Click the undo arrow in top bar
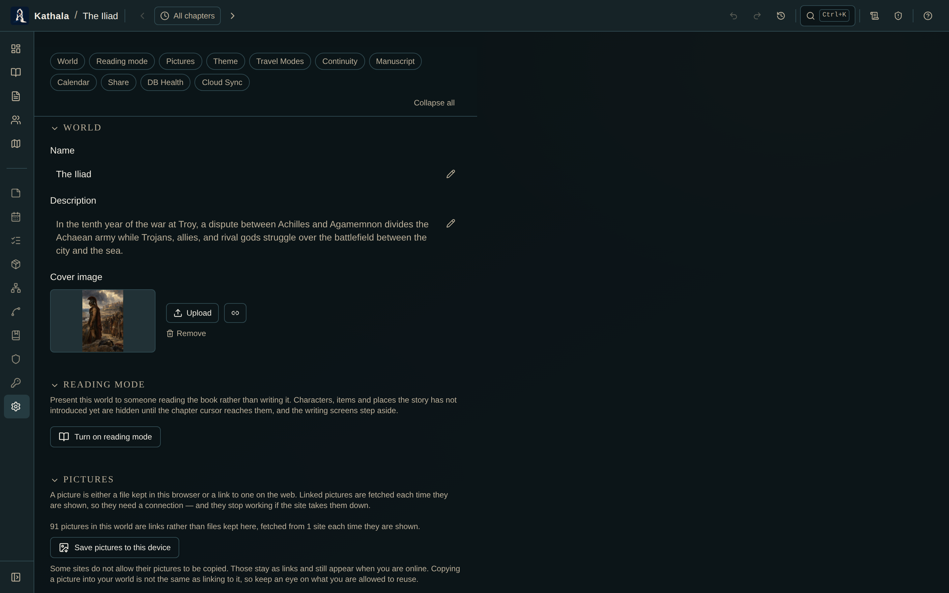The image size is (949, 593). coord(733,16)
